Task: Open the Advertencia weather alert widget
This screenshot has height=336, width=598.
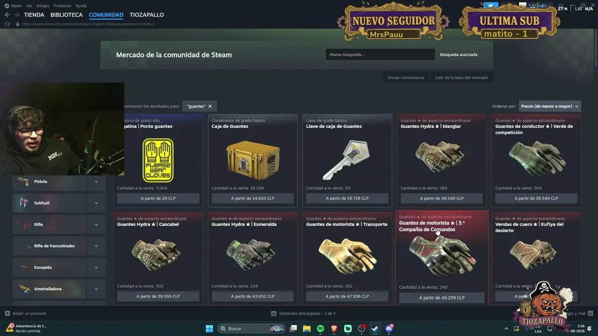Action: pos(27,329)
